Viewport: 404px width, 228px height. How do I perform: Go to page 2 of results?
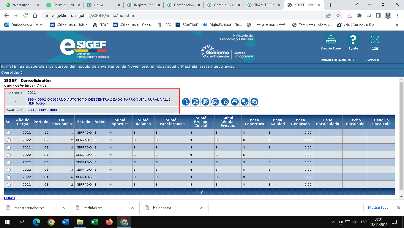pyautogui.click(x=201, y=192)
